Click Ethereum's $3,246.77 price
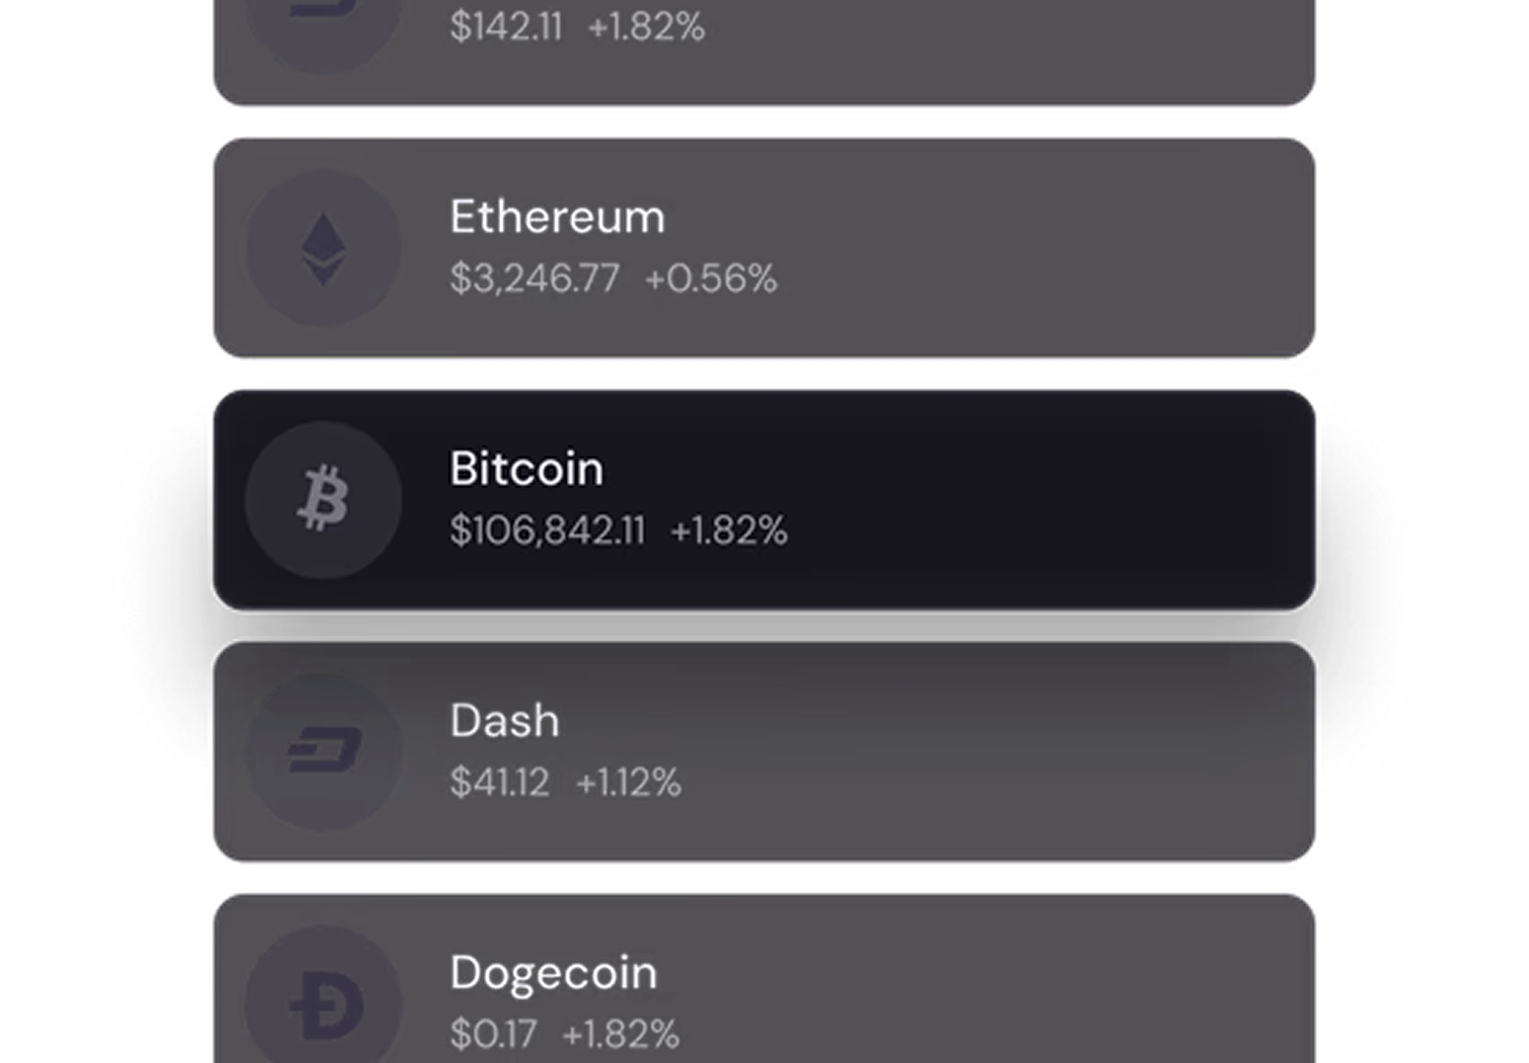This screenshot has height=1063, width=1529. tap(534, 279)
